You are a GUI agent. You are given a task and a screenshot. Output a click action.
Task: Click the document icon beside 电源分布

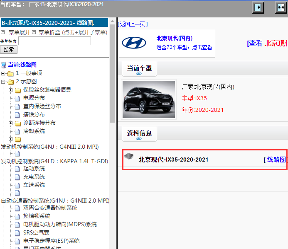17,98
